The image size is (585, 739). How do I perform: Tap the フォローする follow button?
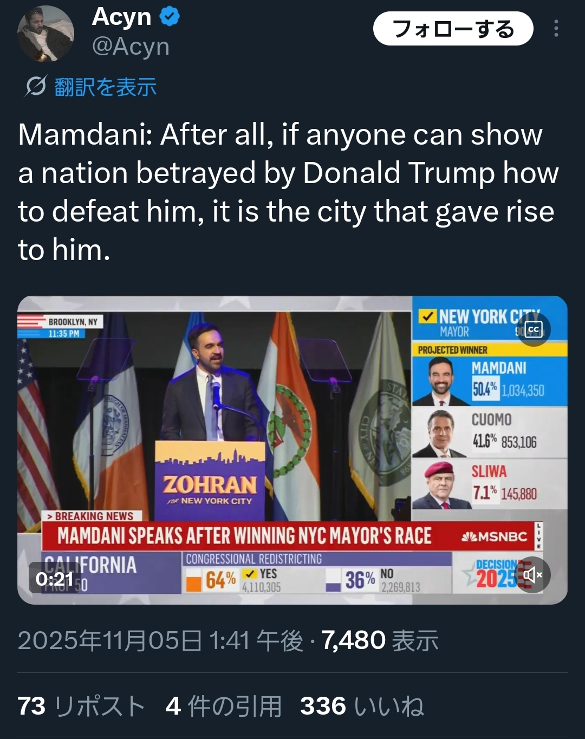tap(453, 28)
